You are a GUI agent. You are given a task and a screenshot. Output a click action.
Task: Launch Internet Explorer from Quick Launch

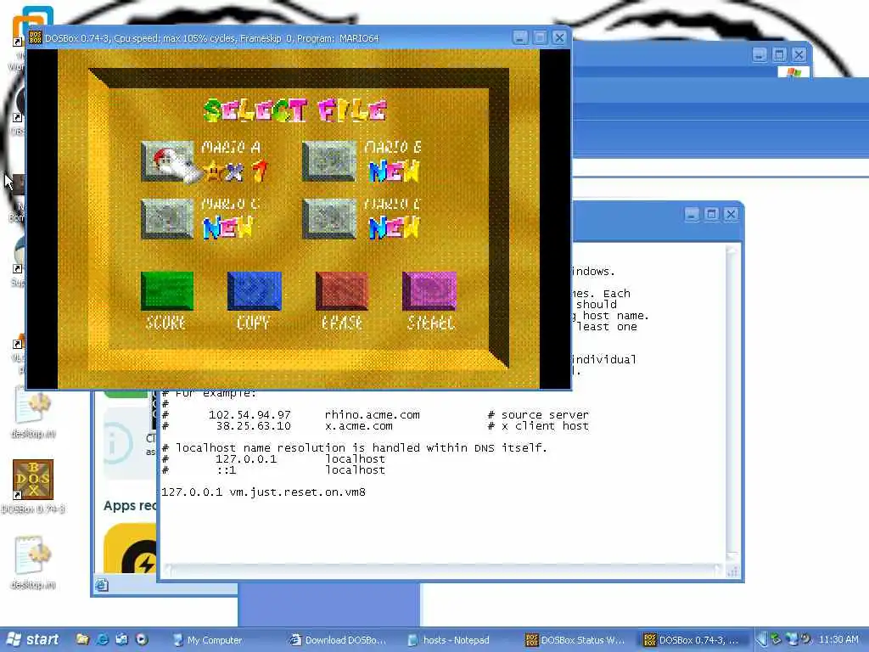tap(102, 639)
